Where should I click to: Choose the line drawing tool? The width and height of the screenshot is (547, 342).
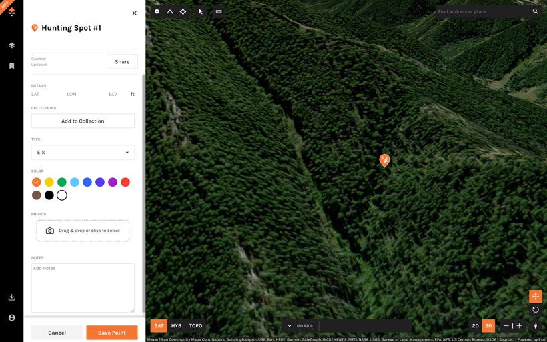169,11
